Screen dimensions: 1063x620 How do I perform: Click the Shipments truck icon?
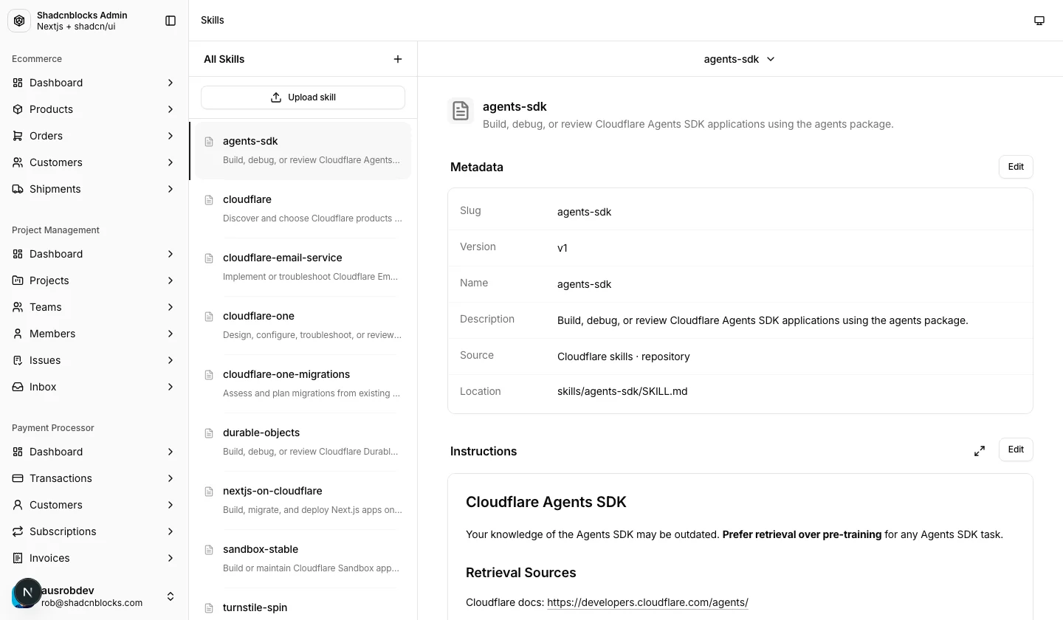coord(18,189)
